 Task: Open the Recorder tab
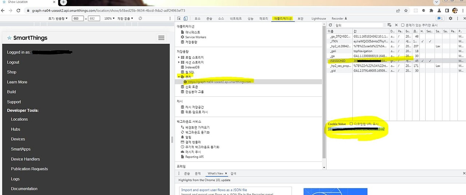click(x=339, y=19)
